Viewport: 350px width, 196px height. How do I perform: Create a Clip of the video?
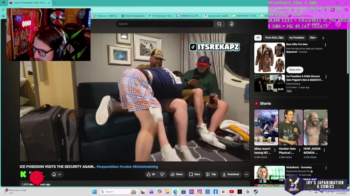[x=211, y=174]
